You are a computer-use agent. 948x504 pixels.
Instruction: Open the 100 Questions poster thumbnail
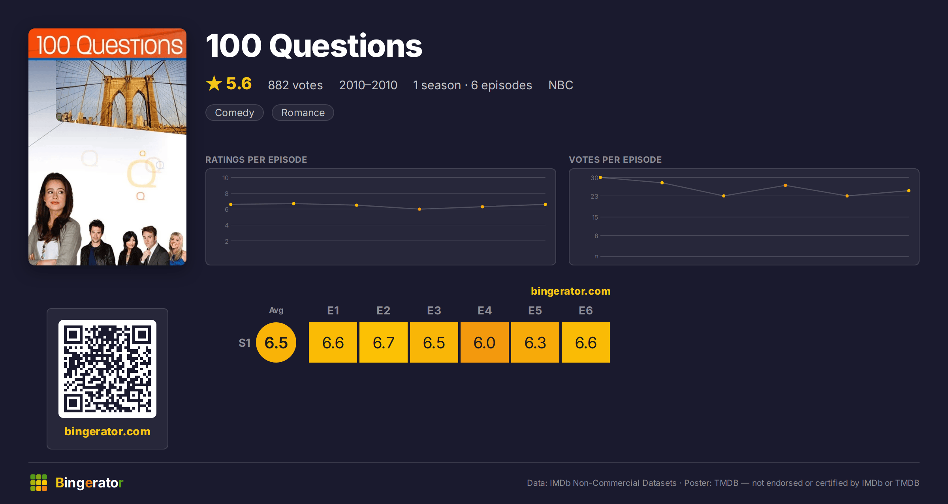pos(107,147)
